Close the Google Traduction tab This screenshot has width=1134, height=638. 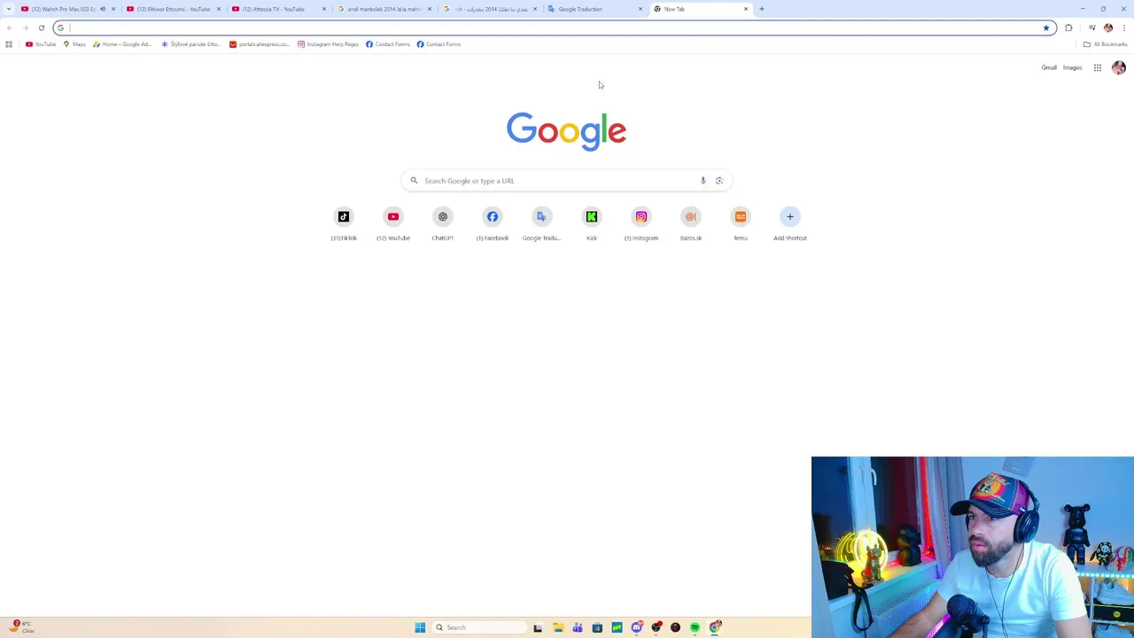click(641, 9)
